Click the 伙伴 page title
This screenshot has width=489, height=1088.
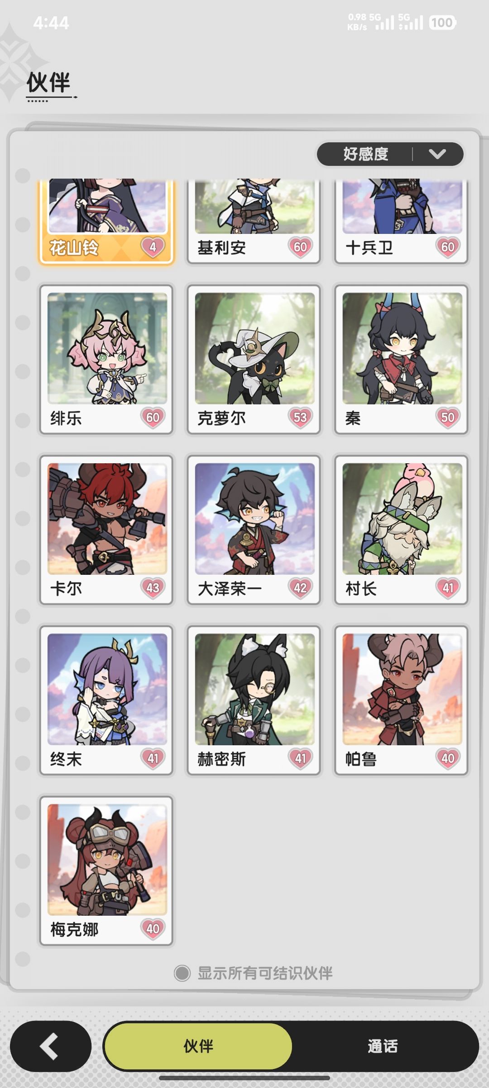click(x=49, y=83)
